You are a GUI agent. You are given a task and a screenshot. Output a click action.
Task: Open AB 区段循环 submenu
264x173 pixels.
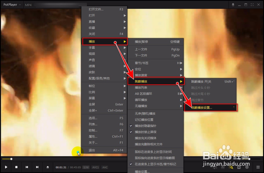(155, 94)
